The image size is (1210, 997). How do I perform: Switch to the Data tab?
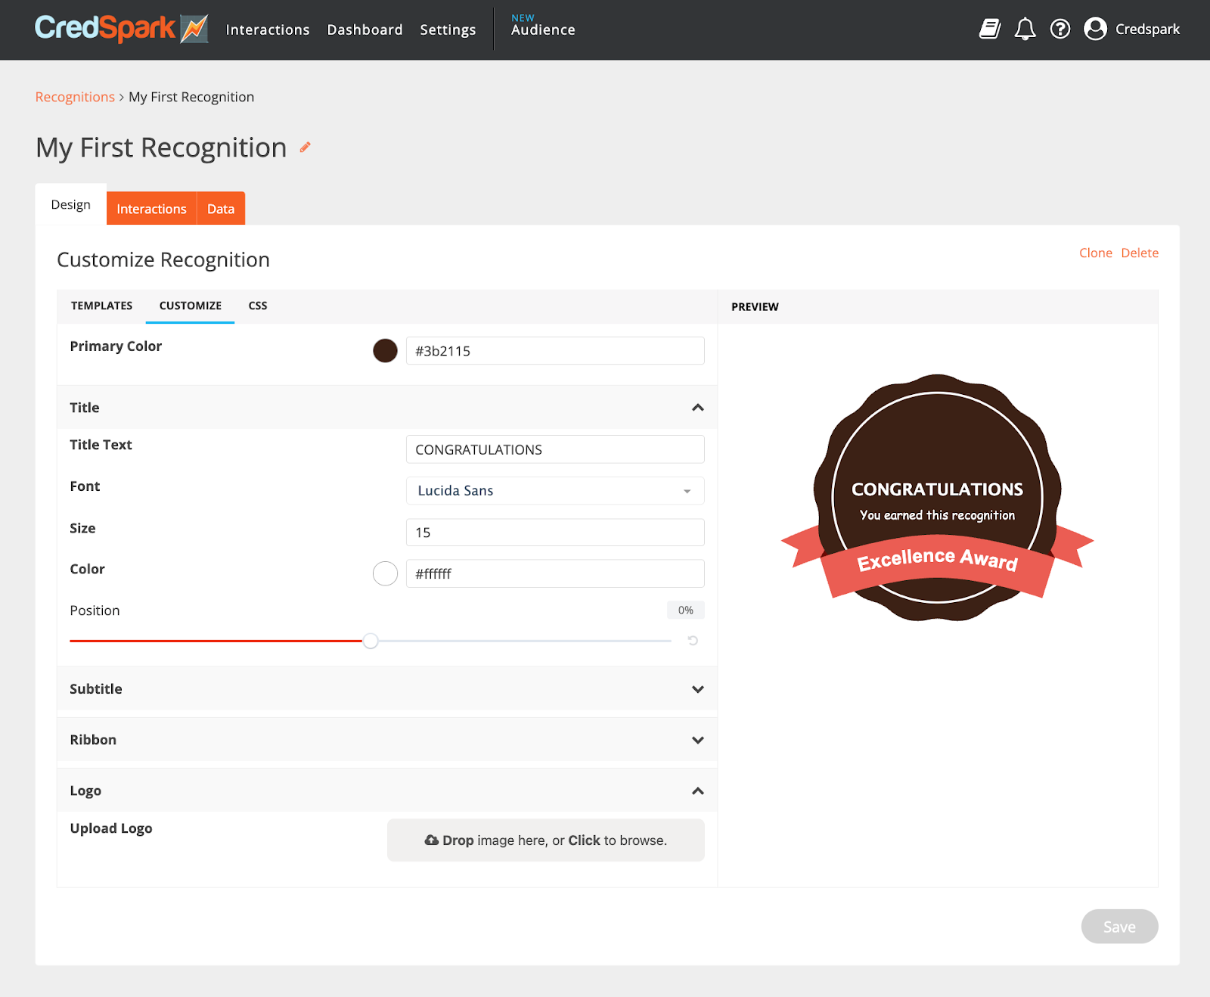[x=221, y=209]
